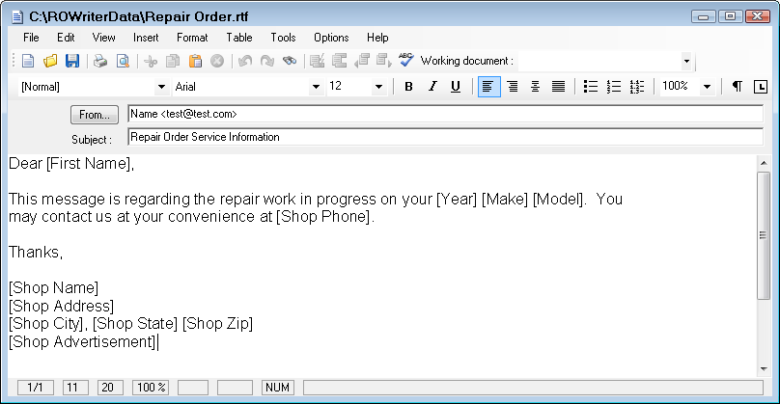780x404 pixels.
Task: Open the Table menu
Action: pos(239,38)
